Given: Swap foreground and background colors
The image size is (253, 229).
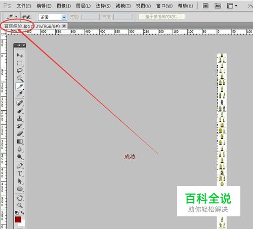Looking at the screenshot, I should 22,213.
